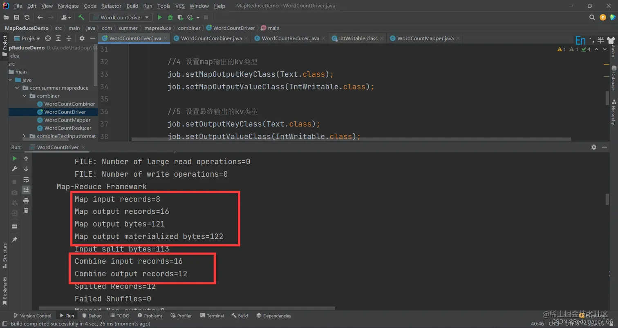Hide Run panel minus icon

coord(605,147)
